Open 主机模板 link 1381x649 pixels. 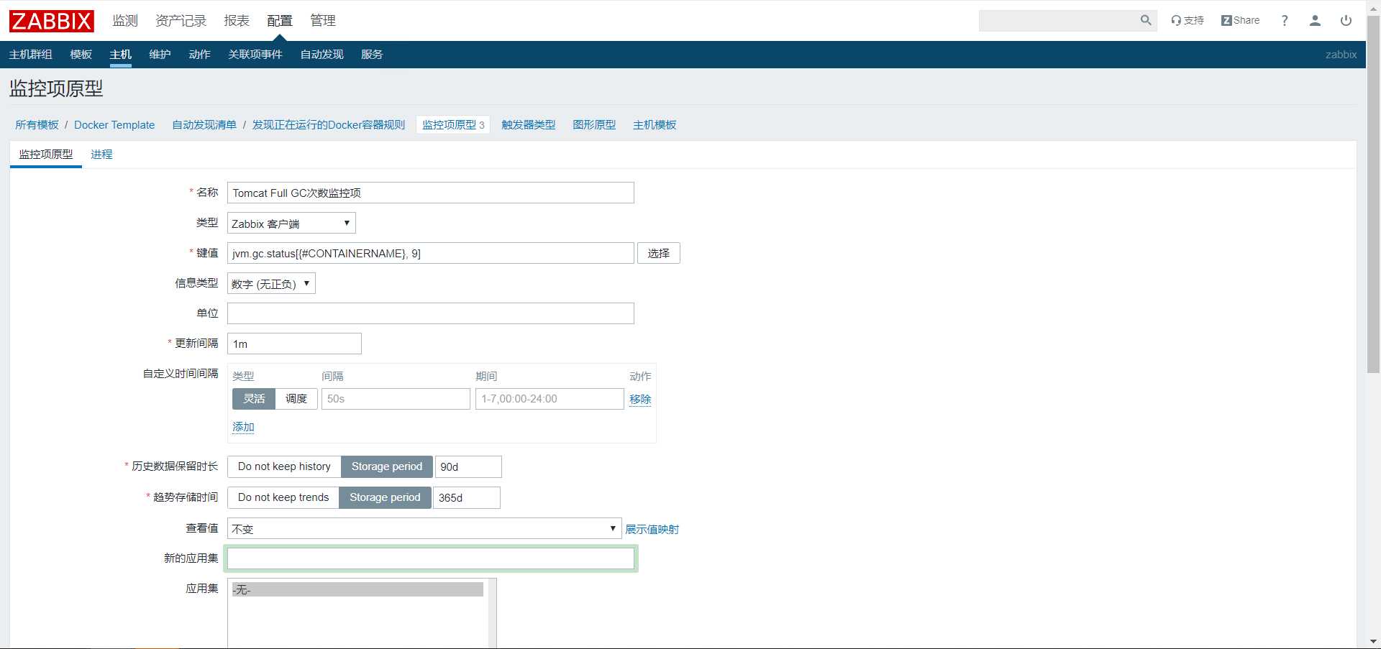point(655,125)
